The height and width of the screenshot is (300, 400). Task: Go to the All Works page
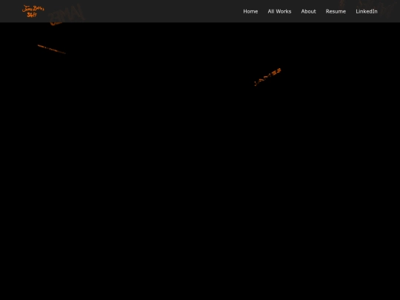279,11
